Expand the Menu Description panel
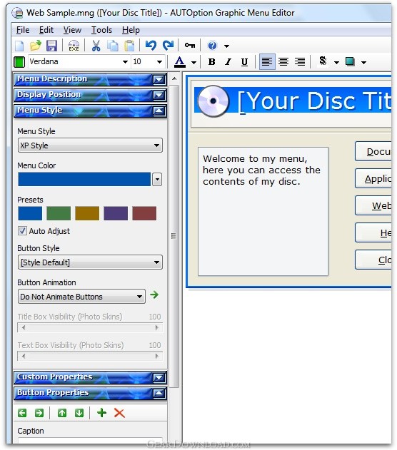 159,79
